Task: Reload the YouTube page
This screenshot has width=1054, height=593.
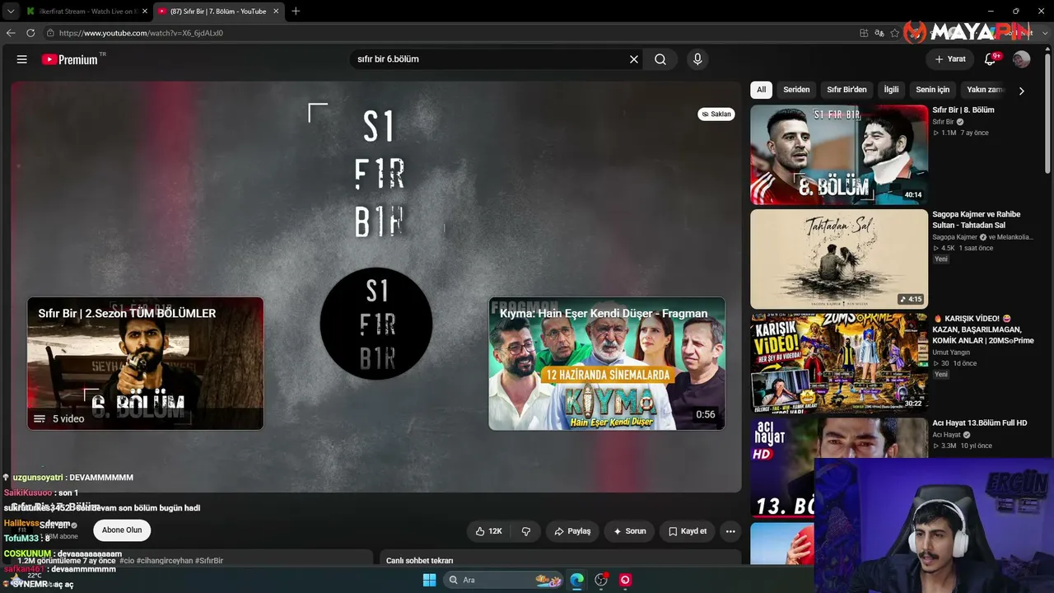Action: [30, 33]
